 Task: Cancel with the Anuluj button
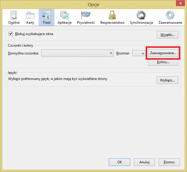coord(144,162)
